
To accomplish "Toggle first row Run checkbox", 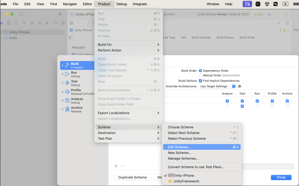I will (x=257, y=101).
